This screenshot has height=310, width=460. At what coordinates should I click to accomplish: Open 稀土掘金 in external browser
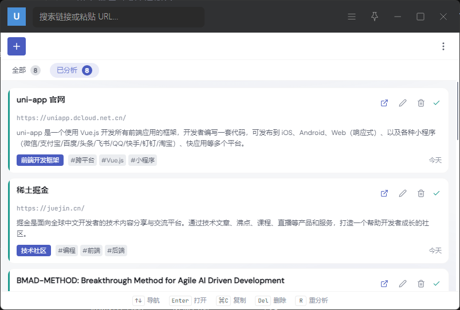click(384, 193)
